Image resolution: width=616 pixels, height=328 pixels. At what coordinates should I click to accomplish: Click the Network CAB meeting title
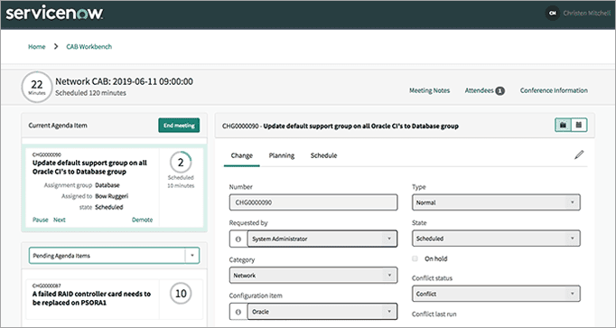[124, 81]
